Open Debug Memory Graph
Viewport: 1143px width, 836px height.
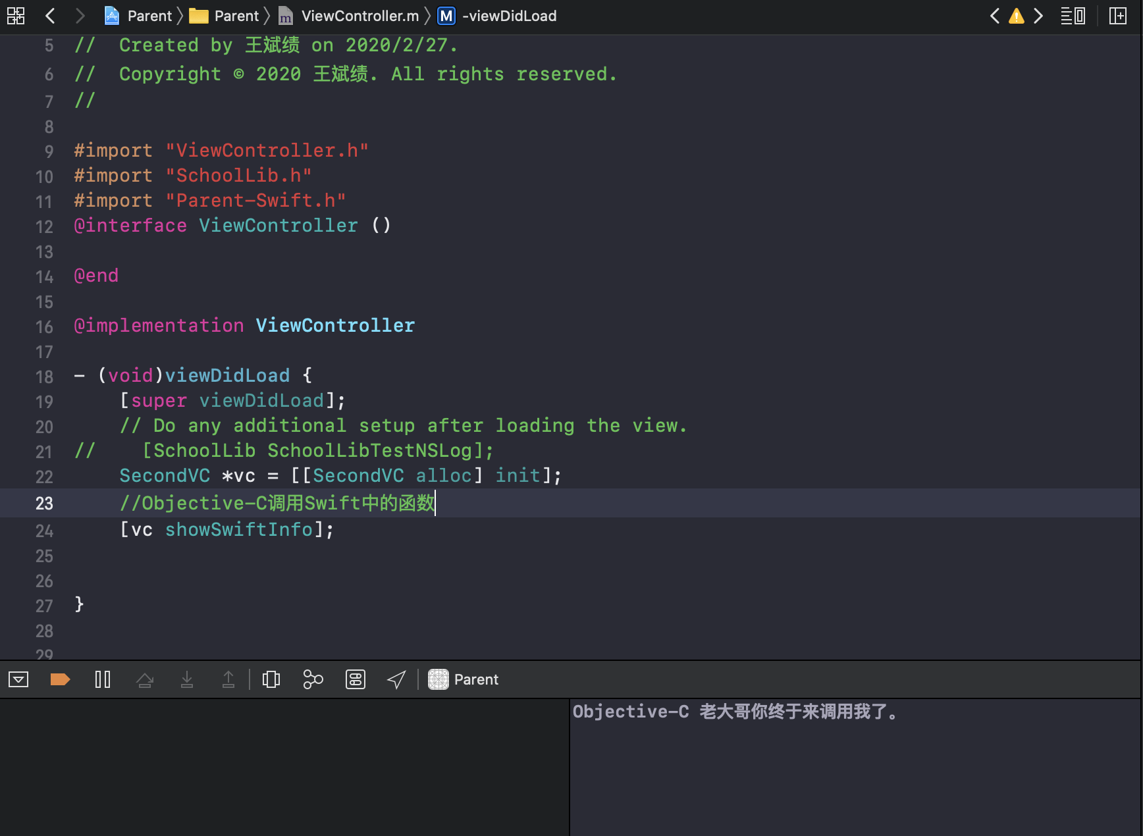coord(313,679)
